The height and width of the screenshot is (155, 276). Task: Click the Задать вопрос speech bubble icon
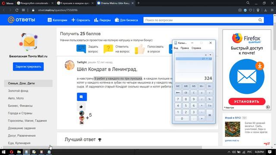(x=81, y=49)
